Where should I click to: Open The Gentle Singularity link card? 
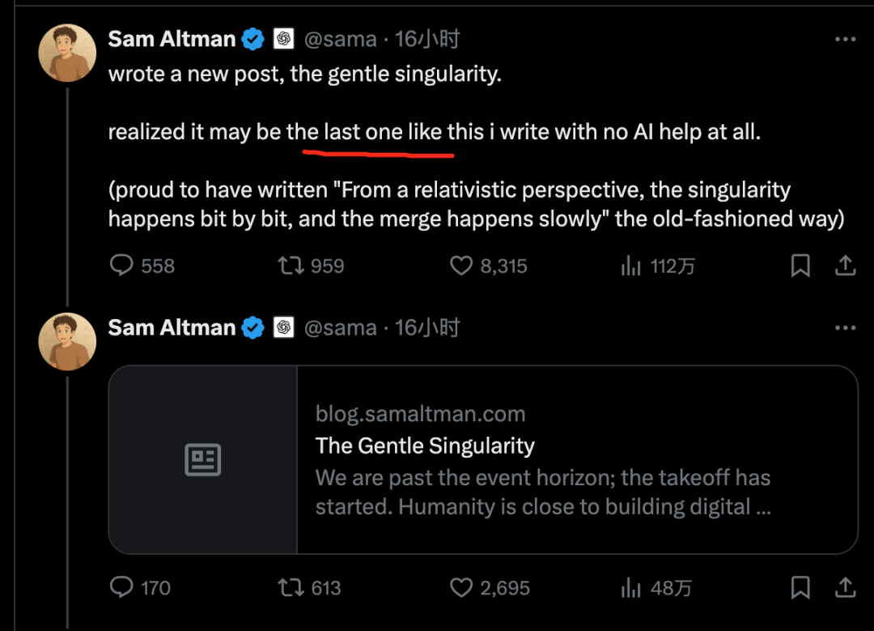click(482, 460)
